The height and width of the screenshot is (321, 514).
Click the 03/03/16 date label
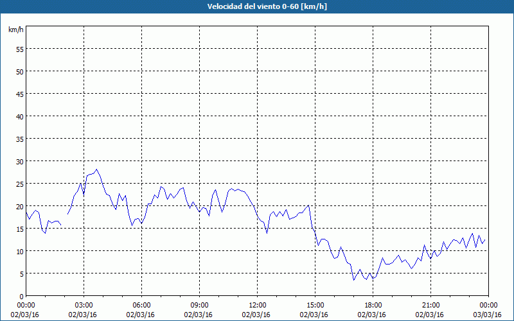point(487,315)
